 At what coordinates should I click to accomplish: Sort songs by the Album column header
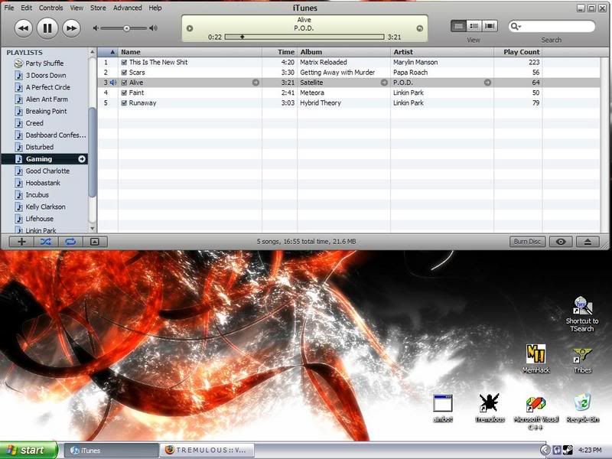(343, 52)
